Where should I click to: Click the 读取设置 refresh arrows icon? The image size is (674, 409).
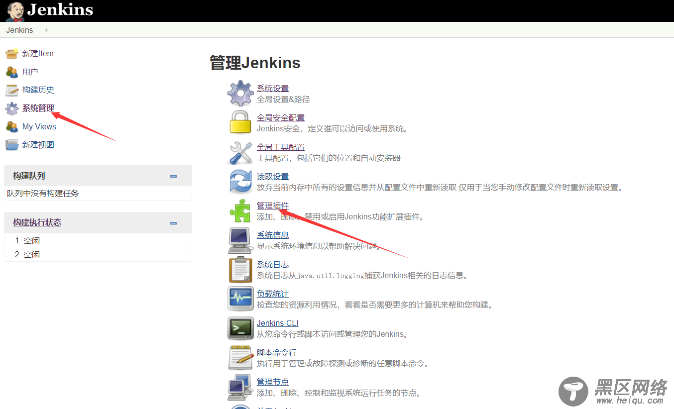240,181
